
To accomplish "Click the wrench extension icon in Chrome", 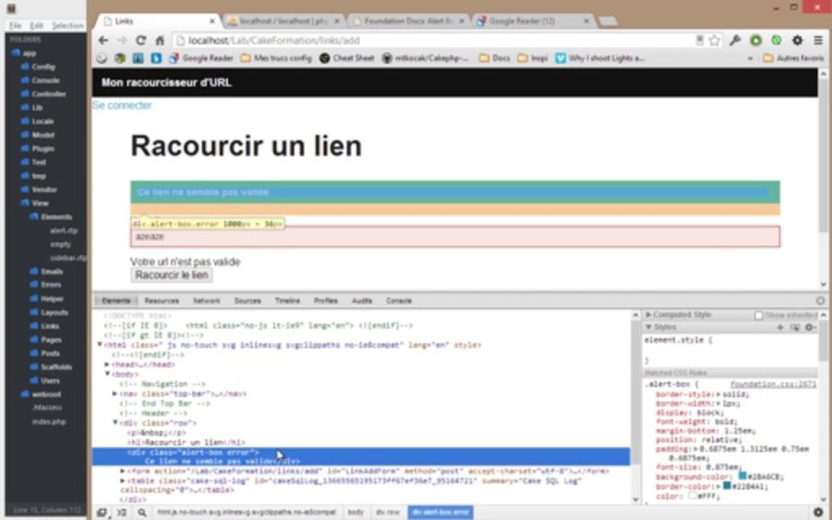I will click(x=735, y=40).
